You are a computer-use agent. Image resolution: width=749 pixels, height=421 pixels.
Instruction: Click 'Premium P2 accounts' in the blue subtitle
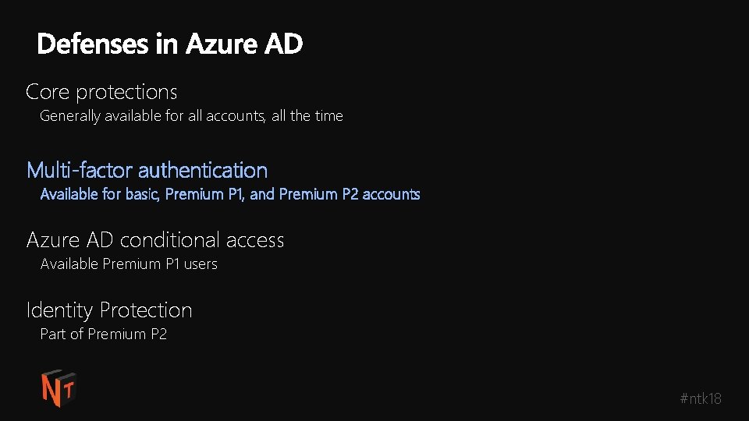(x=350, y=194)
